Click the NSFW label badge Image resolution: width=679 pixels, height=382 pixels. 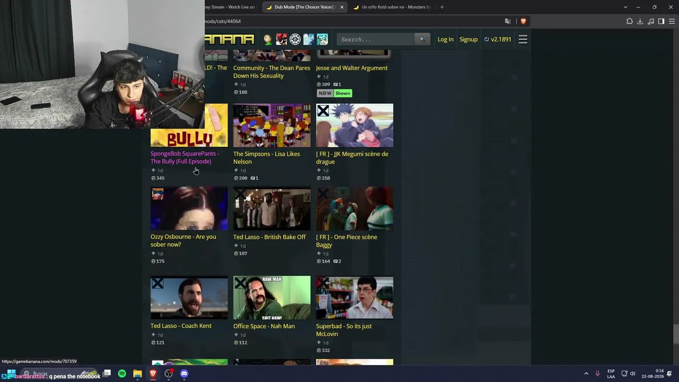coord(325,93)
